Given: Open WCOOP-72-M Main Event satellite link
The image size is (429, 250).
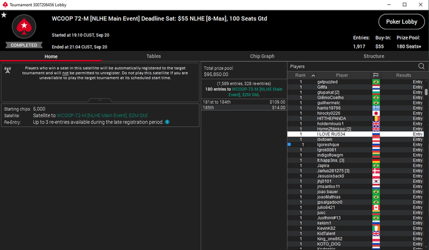Looking at the screenshot, I should pyautogui.click(x=102, y=115).
